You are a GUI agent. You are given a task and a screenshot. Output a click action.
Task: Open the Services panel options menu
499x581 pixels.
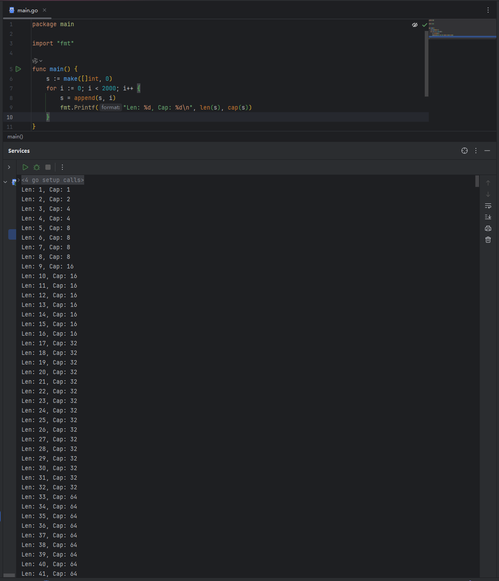point(476,151)
